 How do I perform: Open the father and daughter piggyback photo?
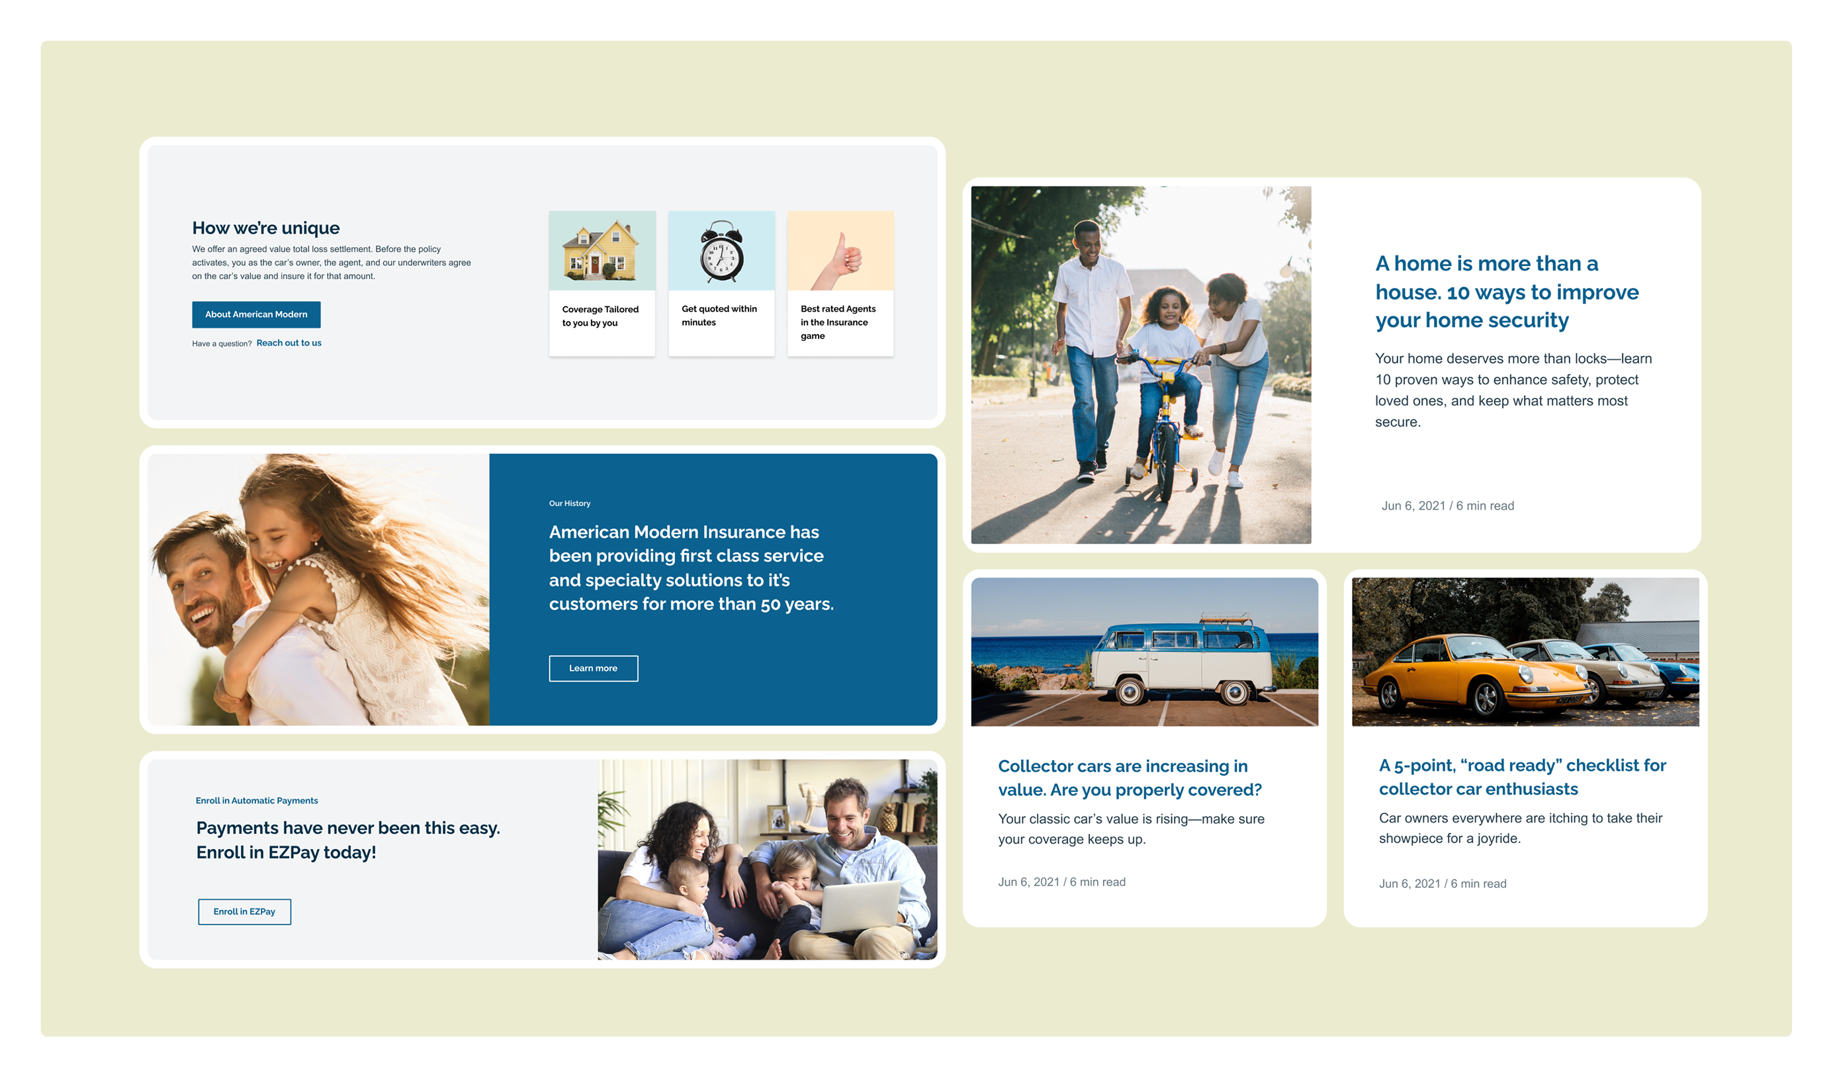click(318, 589)
